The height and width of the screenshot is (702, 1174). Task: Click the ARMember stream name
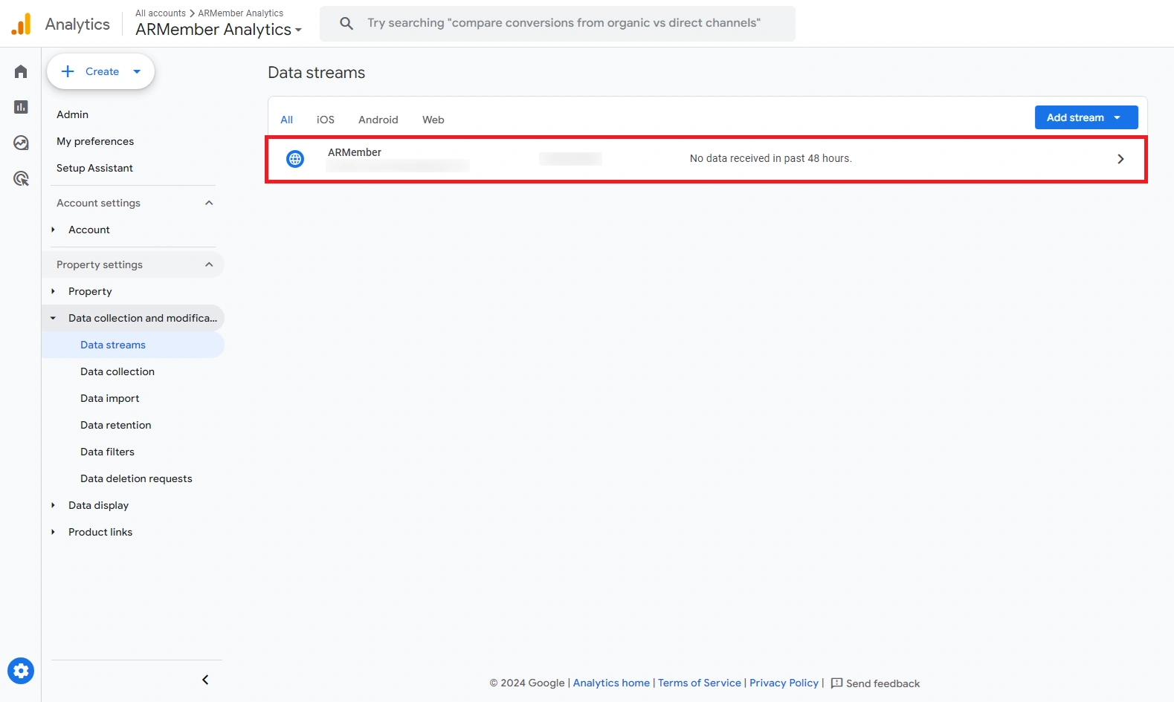click(x=354, y=152)
